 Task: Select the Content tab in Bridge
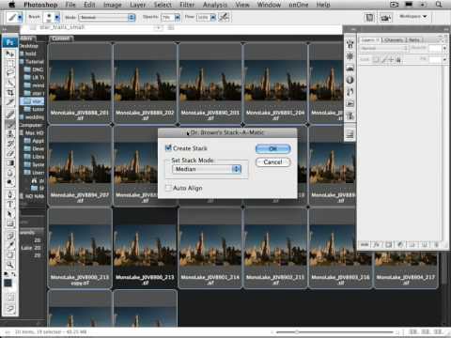(61, 38)
